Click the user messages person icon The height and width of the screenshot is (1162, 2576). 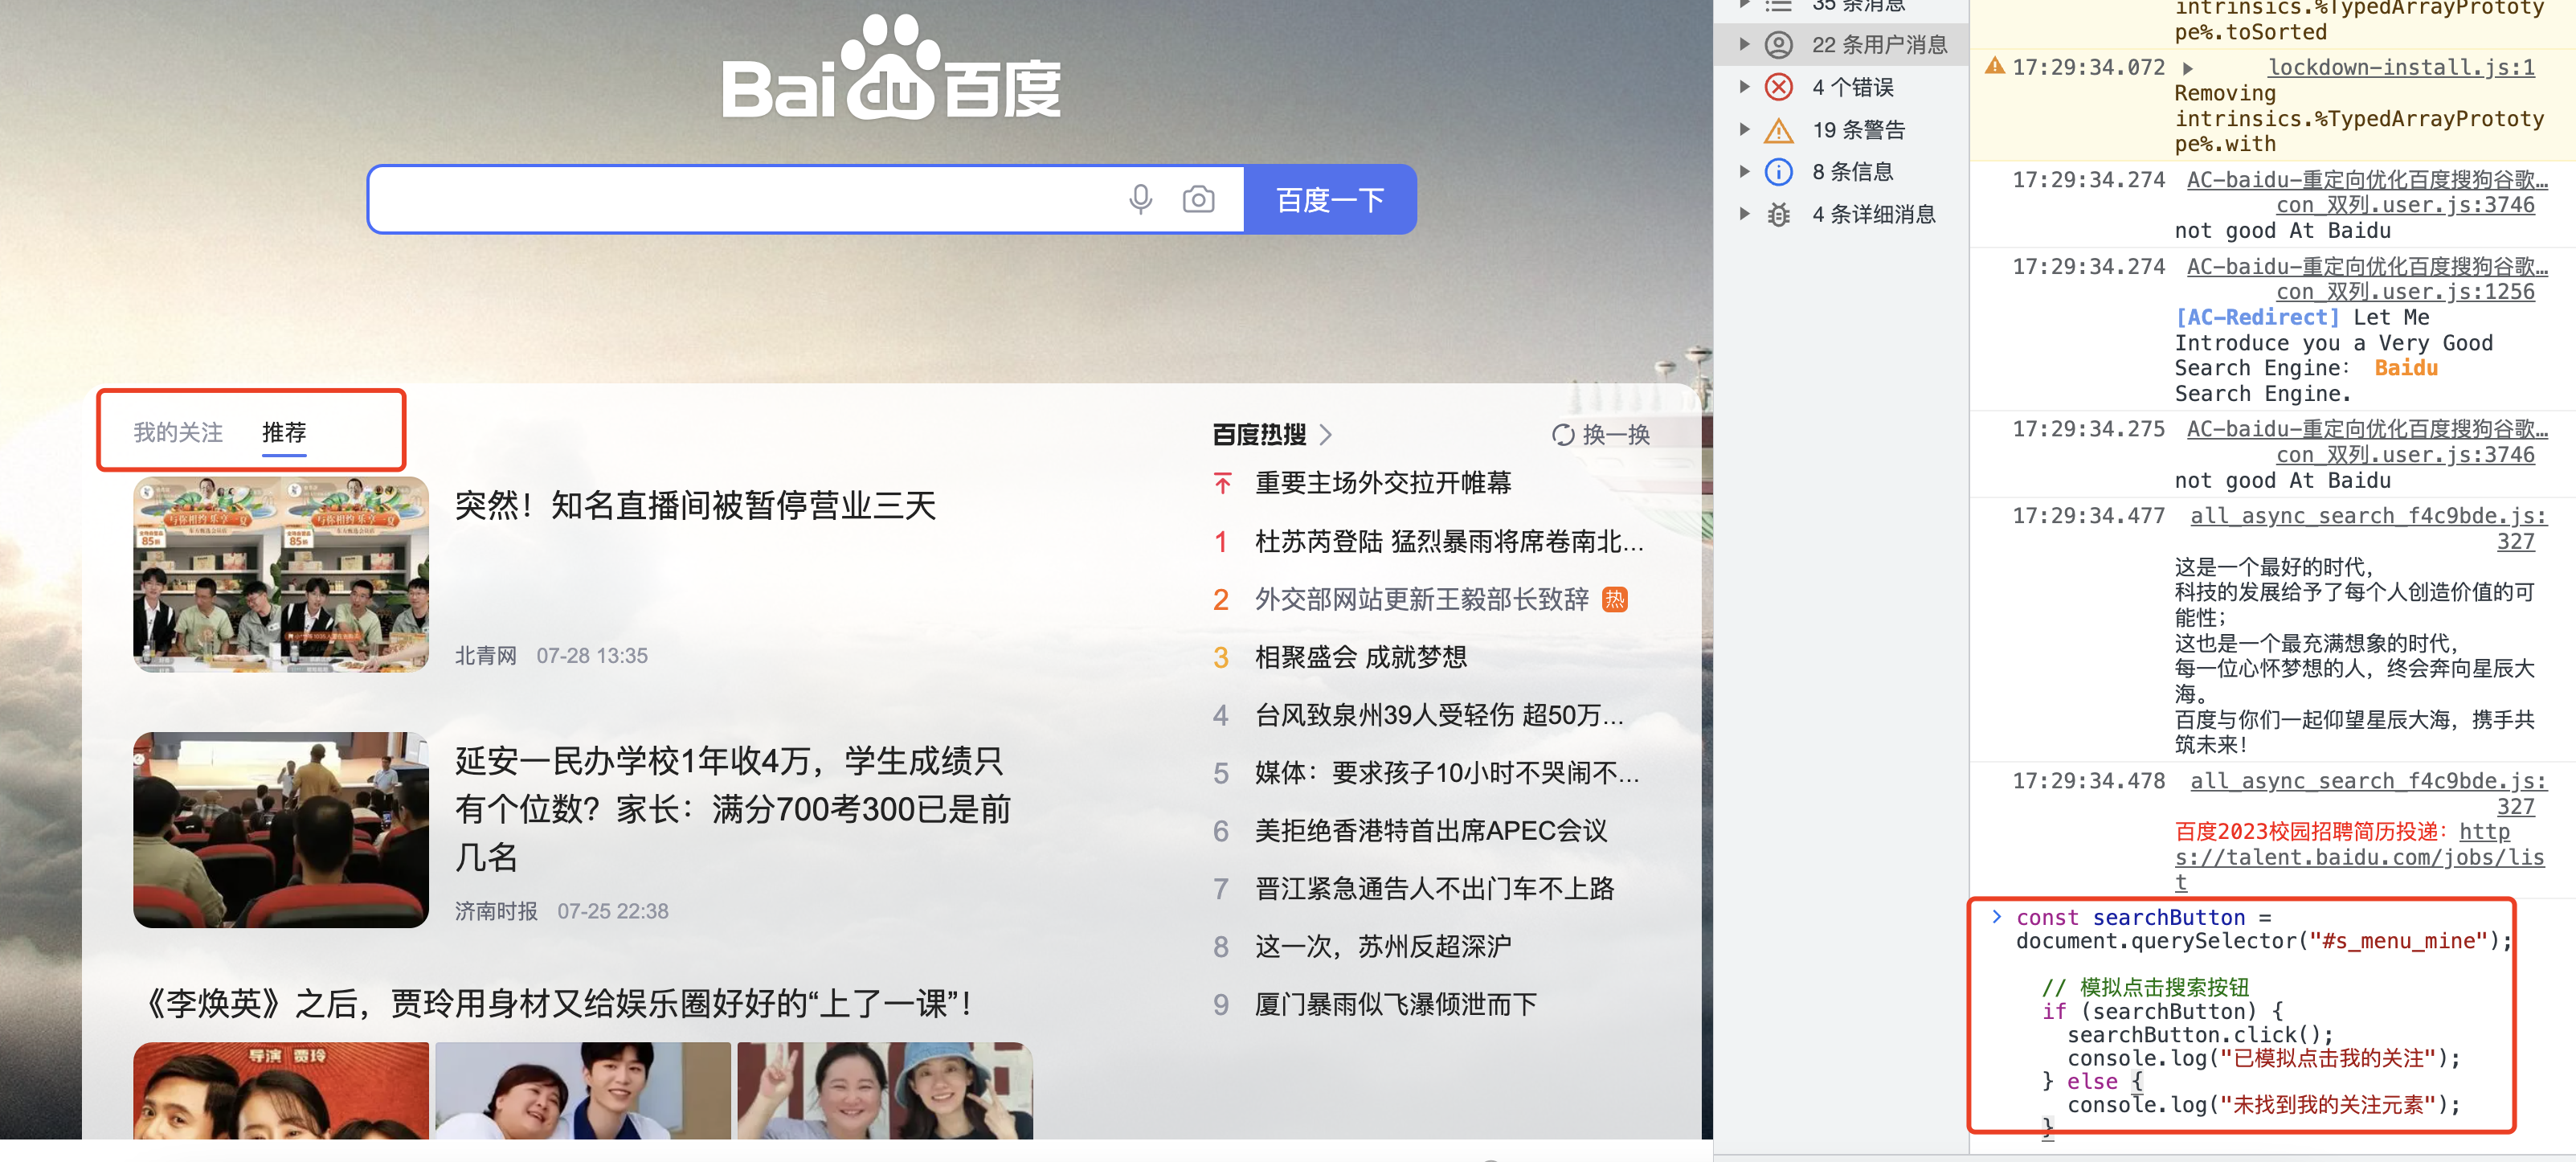point(1778,44)
